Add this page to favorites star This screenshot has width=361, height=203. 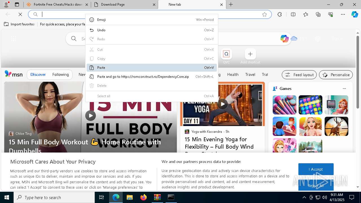click(x=265, y=14)
